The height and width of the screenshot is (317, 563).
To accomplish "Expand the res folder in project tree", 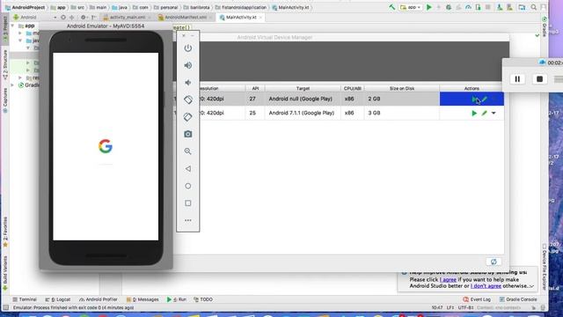I will pos(20,77).
